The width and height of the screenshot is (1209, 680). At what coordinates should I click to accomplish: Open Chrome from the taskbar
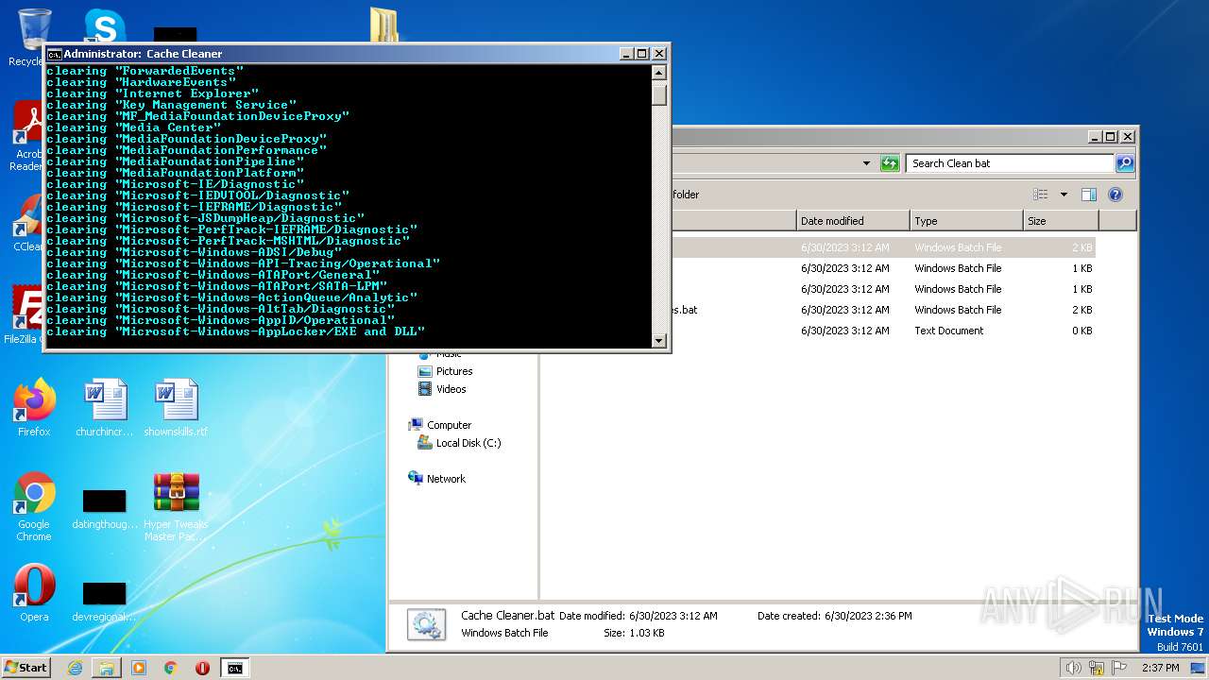pyautogui.click(x=171, y=668)
